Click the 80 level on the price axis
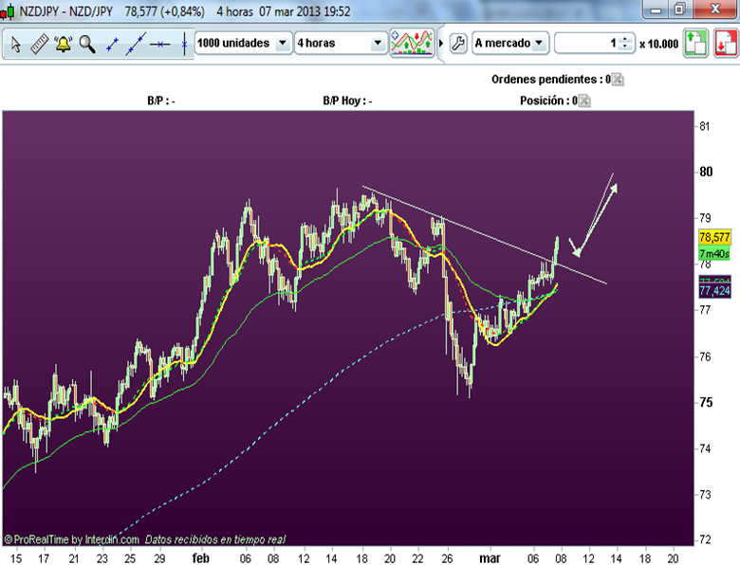 pyautogui.click(x=706, y=172)
